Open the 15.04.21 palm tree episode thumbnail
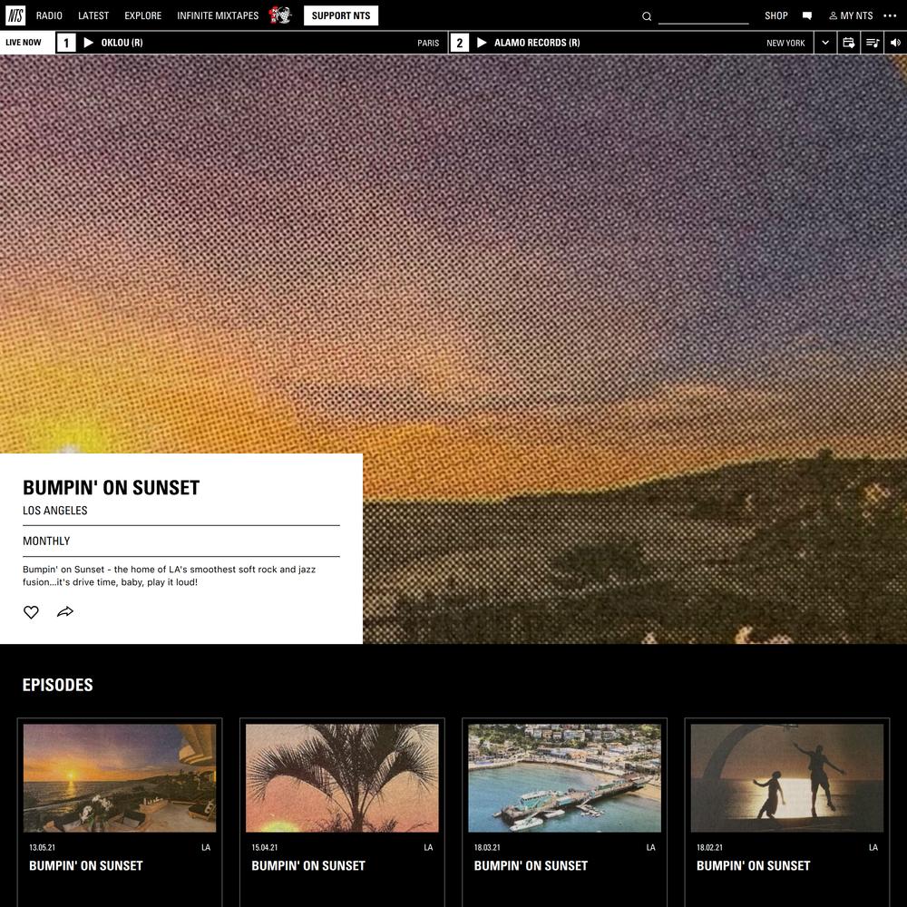907x907 pixels. click(x=342, y=778)
